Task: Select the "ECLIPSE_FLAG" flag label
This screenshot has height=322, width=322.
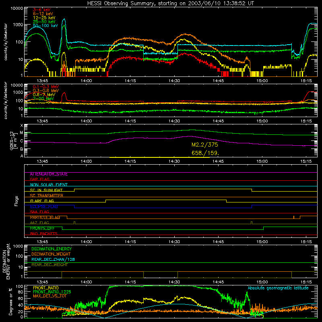Action: point(44,206)
